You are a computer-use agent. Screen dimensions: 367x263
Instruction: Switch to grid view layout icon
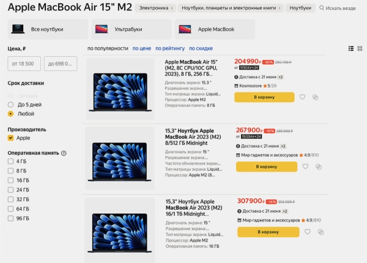pos(360,48)
